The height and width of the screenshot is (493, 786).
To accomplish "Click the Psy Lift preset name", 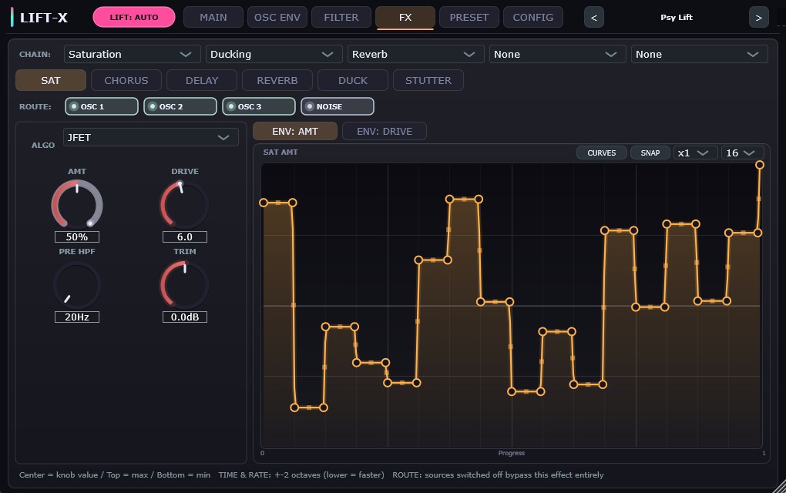I will (x=677, y=18).
